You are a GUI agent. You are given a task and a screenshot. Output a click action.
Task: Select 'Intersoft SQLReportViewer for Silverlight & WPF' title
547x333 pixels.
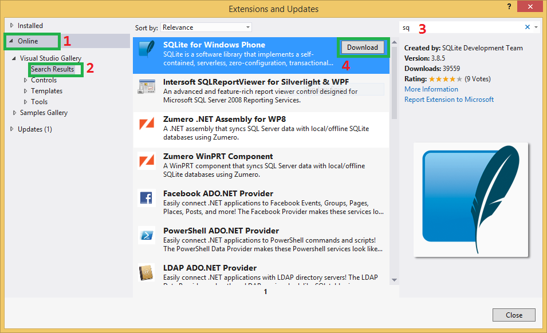pyautogui.click(x=255, y=82)
